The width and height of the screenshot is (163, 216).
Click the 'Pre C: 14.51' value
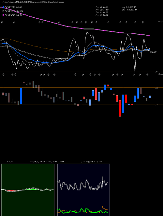(x=102, y=15)
